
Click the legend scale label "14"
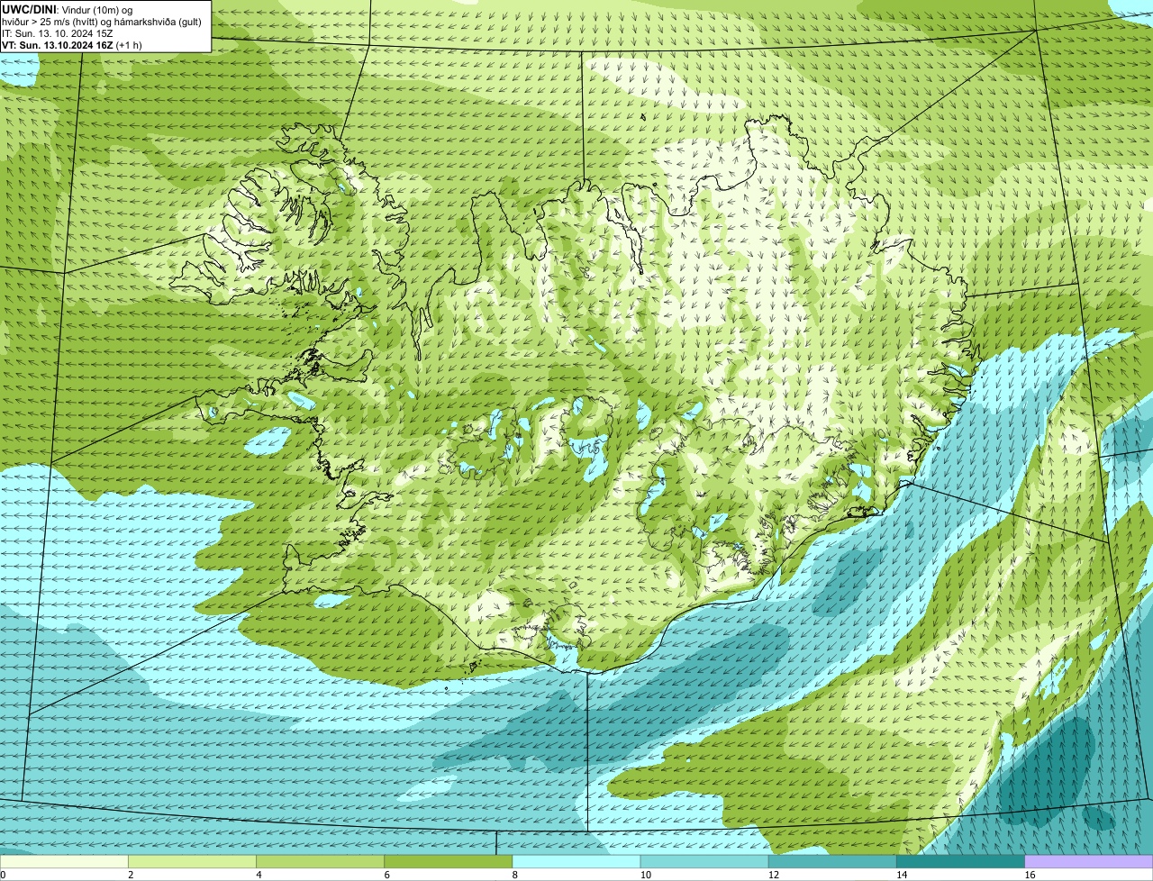pyautogui.click(x=902, y=875)
